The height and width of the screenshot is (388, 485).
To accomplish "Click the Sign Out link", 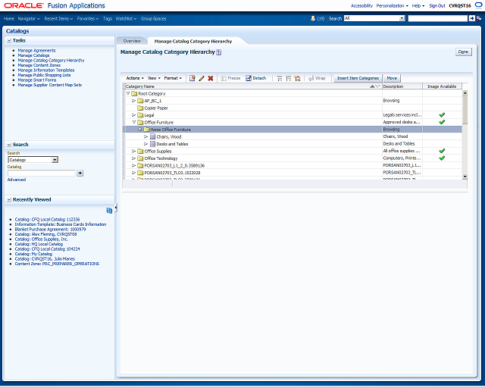I will tap(437, 5).
